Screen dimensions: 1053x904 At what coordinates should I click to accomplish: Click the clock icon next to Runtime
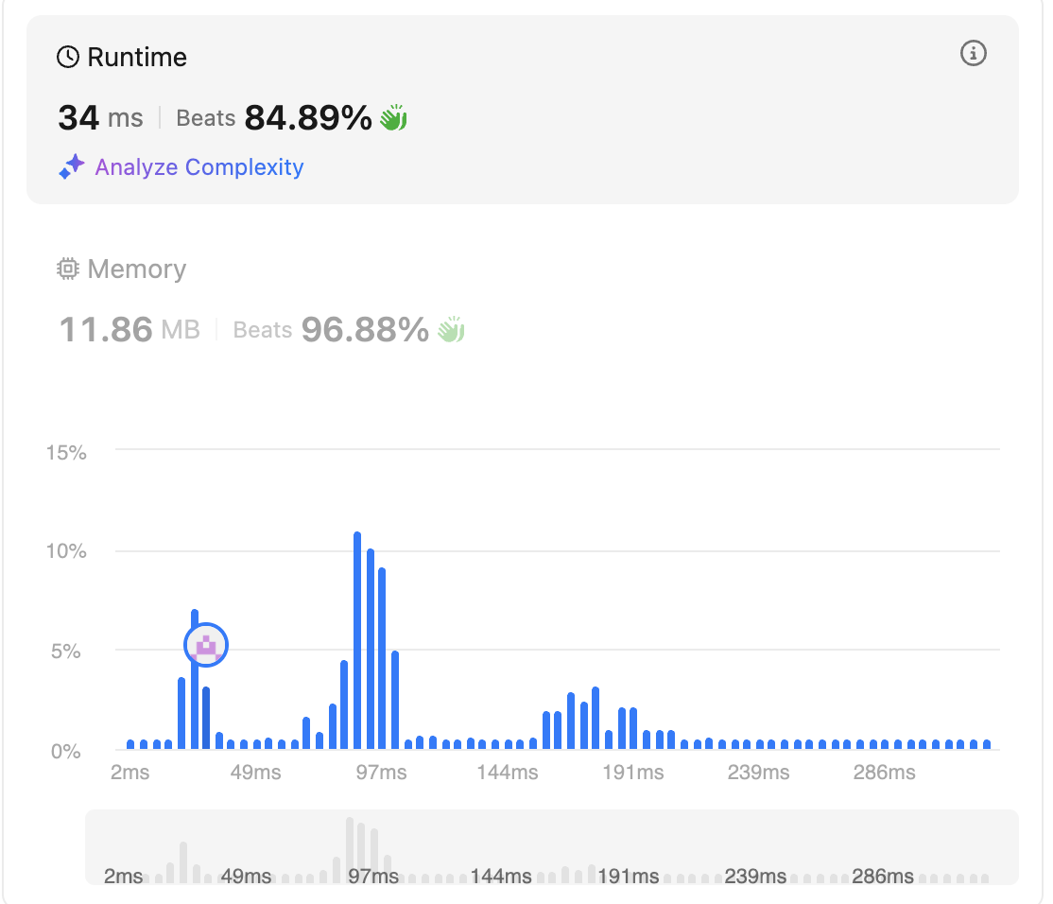[x=68, y=58]
